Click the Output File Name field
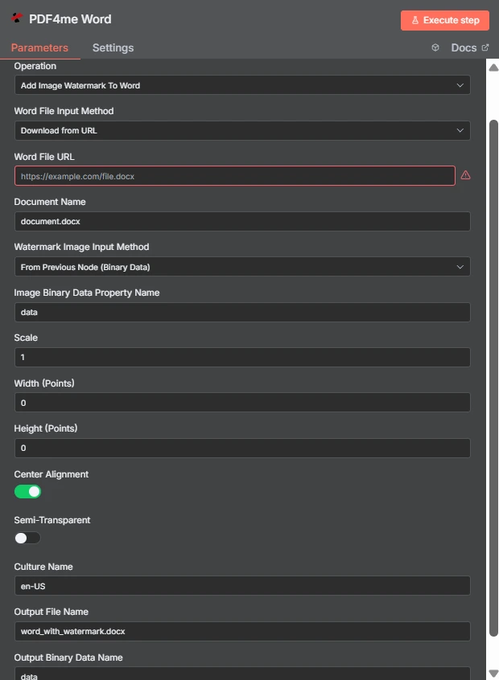 [x=242, y=632]
